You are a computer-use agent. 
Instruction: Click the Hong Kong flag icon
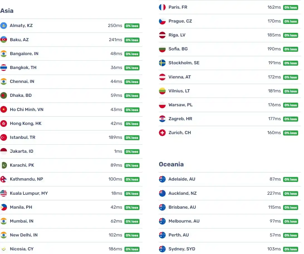(x=4, y=124)
